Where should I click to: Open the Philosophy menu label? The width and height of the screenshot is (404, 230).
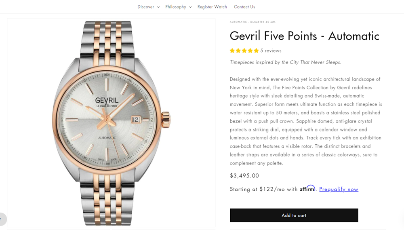pos(176,7)
